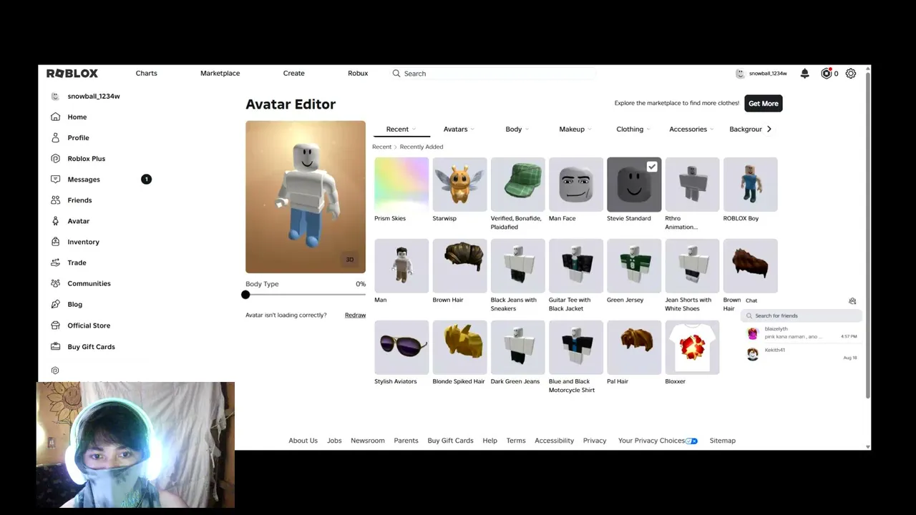Select the ROBLOX Boy thumbnail
The height and width of the screenshot is (515, 916).
tap(751, 185)
